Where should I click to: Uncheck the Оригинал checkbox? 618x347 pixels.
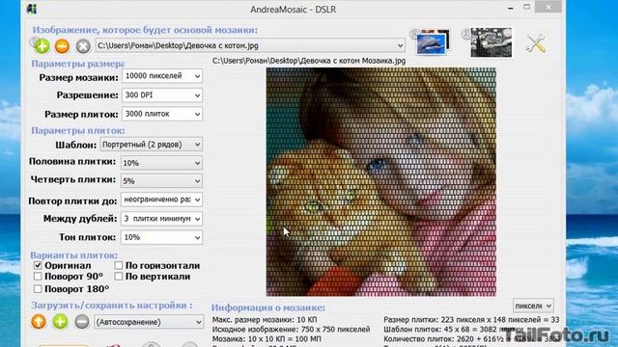pos(38,266)
